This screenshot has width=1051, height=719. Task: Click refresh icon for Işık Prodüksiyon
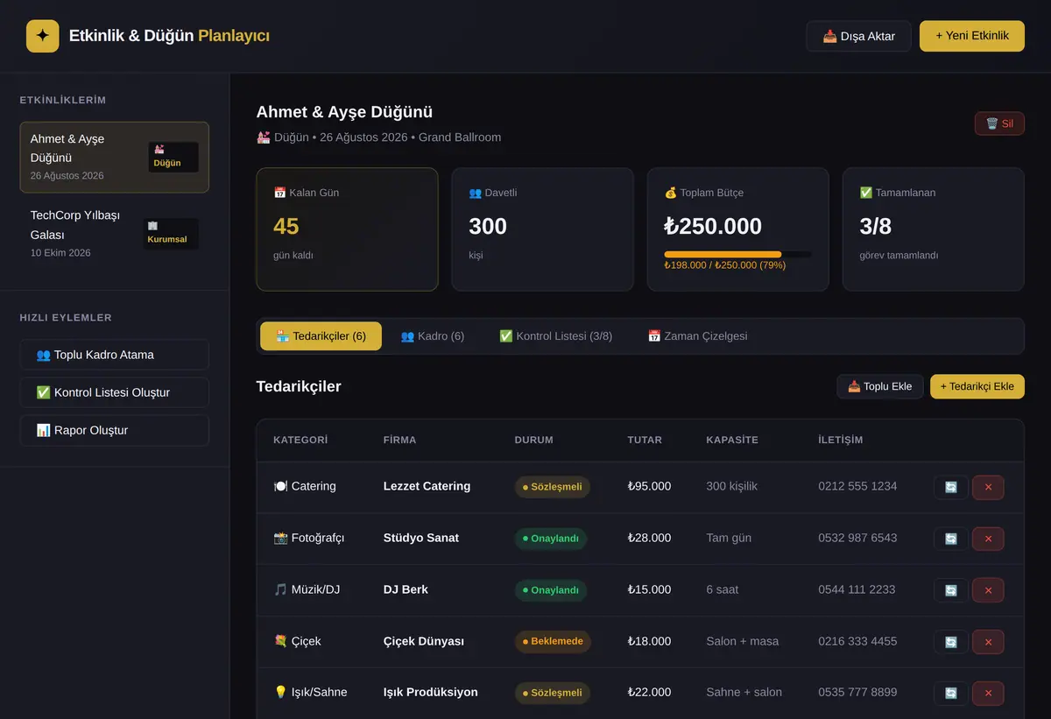950,694
